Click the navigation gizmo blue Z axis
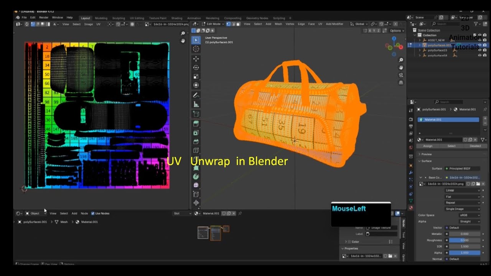 tap(394, 39)
